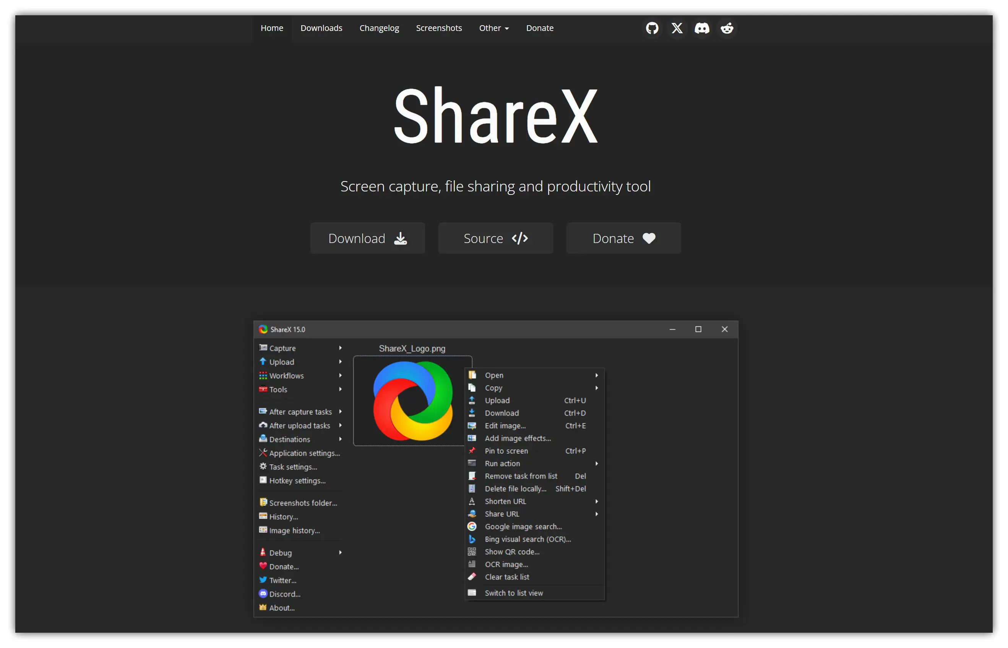Select the ShareX_Logo.png thumbnail
Image resolution: width=1008 pixels, height=648 pixels.
click(x=412, y=400)
